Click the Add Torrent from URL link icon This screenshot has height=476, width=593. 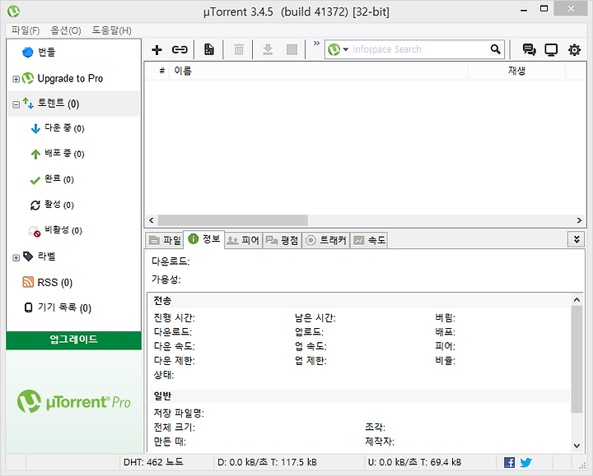click(x=180, y=49)
